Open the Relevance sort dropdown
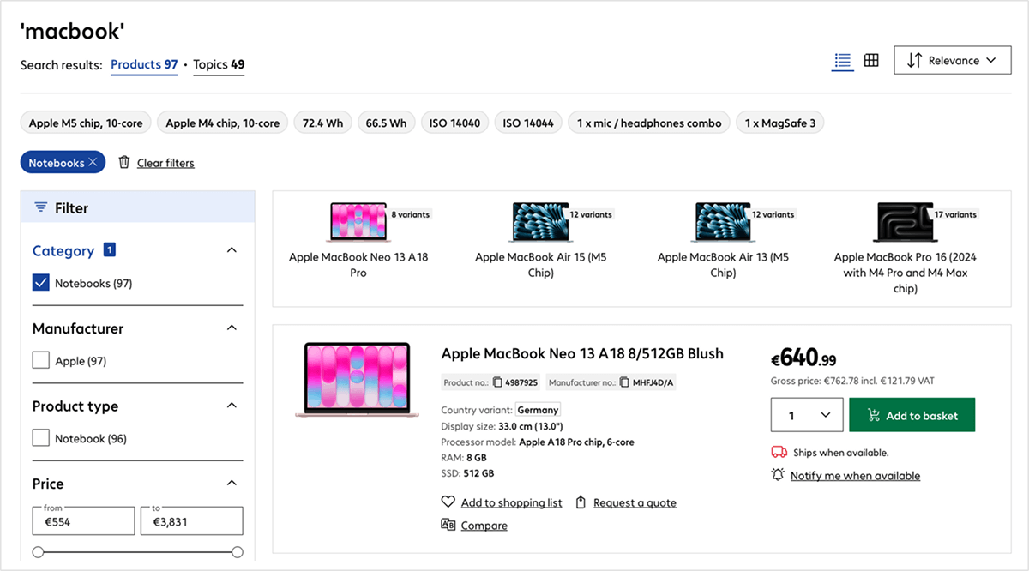1029x571 pixels. click(x=952, y=61)
